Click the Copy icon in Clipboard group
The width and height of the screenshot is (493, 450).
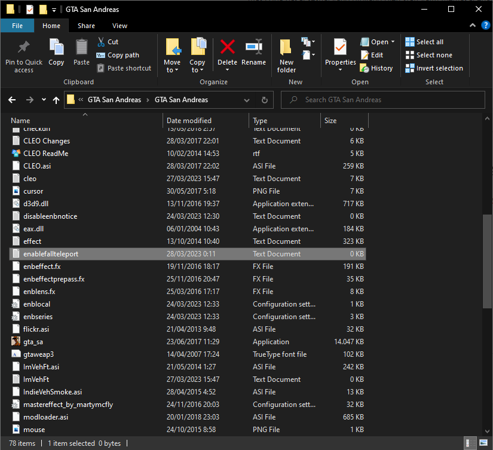click(x=56, y=47)
